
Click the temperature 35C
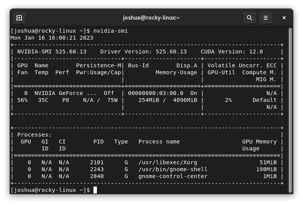(x=43, y=100)
